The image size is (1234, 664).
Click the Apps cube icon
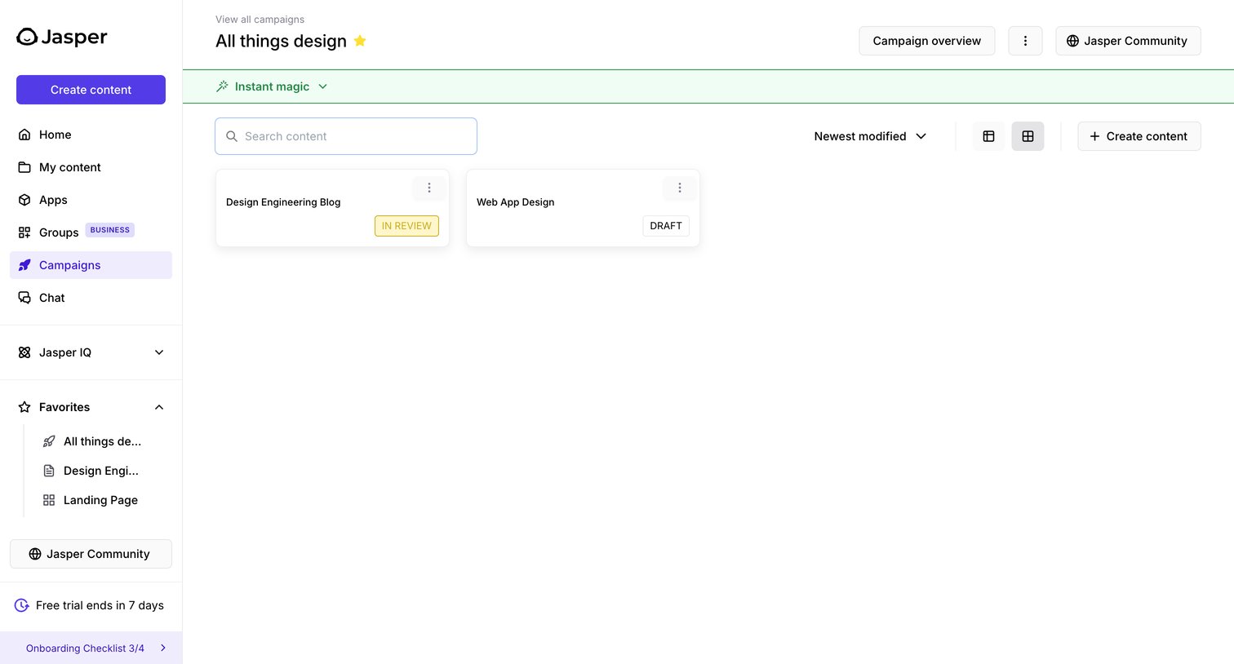(24, 200)
